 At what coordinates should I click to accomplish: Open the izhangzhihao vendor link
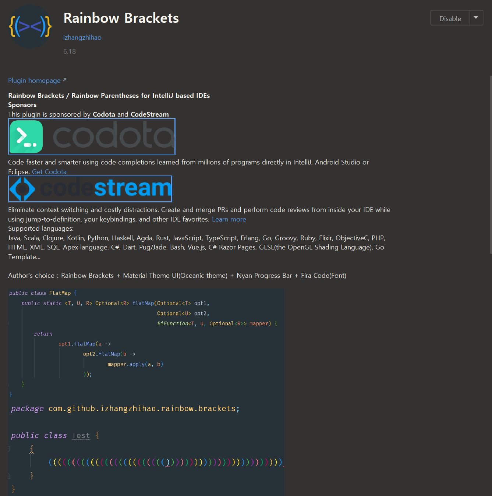82,38
